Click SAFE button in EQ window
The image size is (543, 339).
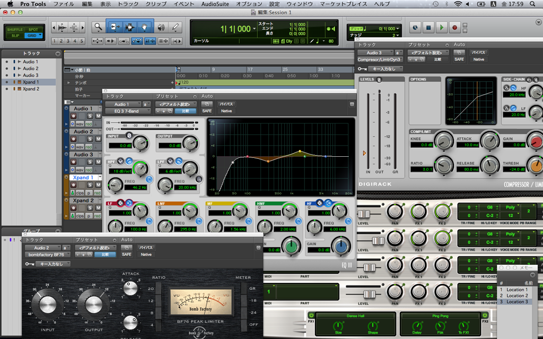point(207,111)
